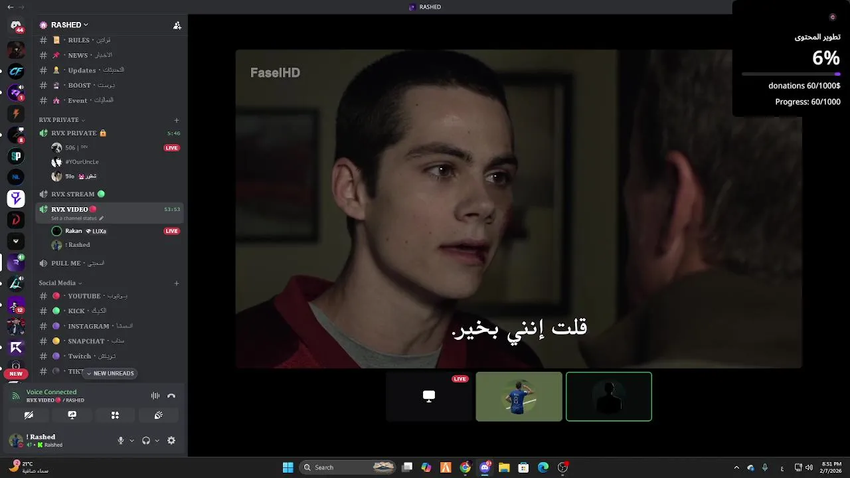
Task: Join the PULL ME voice channel
Action: click(110, 263)
